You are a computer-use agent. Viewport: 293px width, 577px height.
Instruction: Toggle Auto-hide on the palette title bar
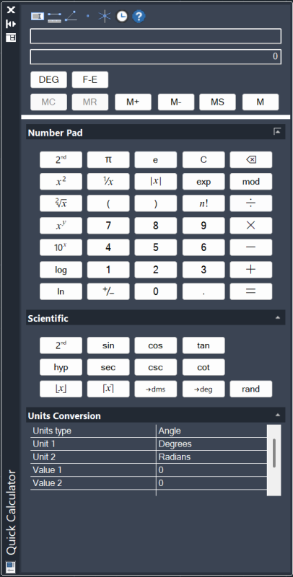(11, 24)
